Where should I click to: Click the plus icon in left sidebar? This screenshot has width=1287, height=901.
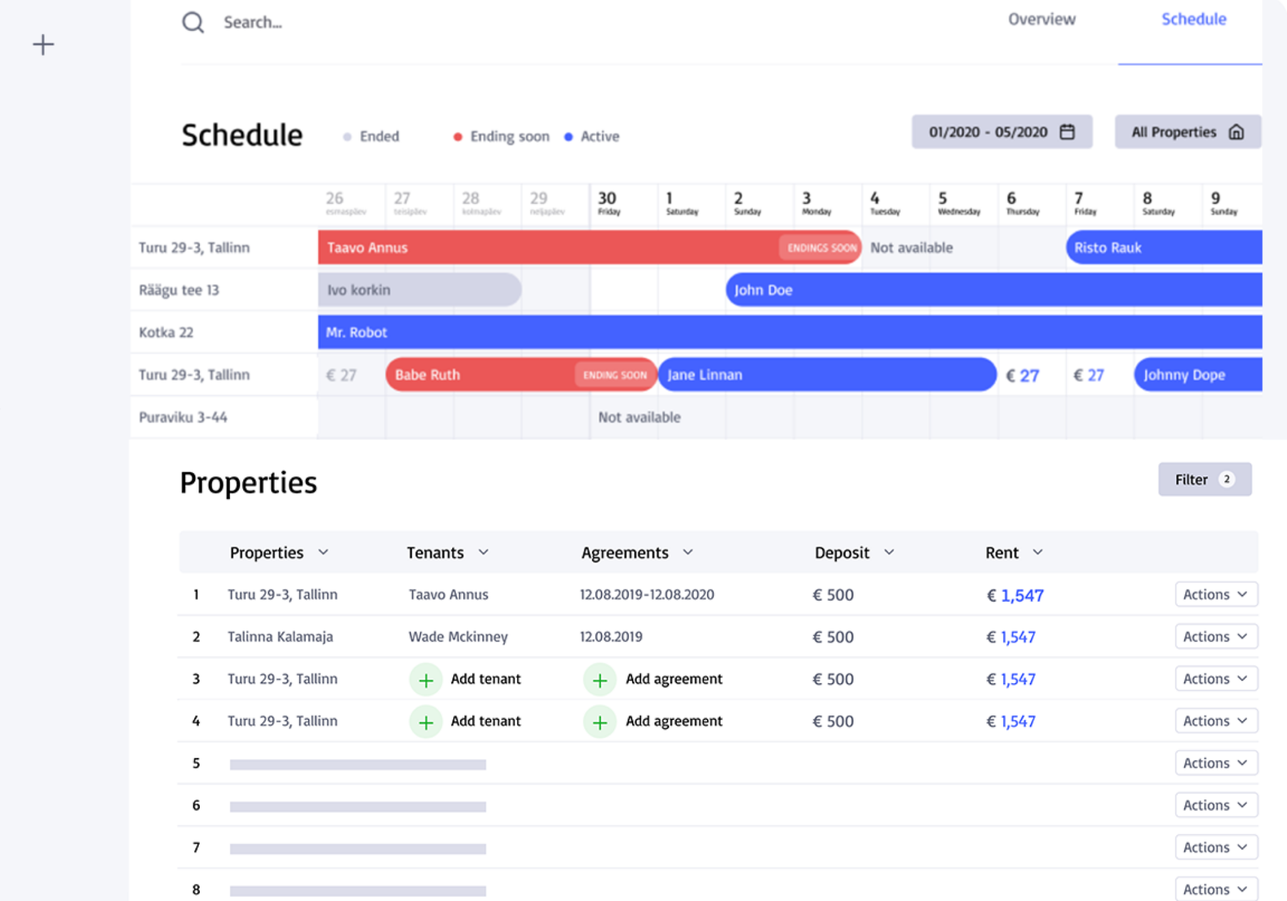[43, 45]
